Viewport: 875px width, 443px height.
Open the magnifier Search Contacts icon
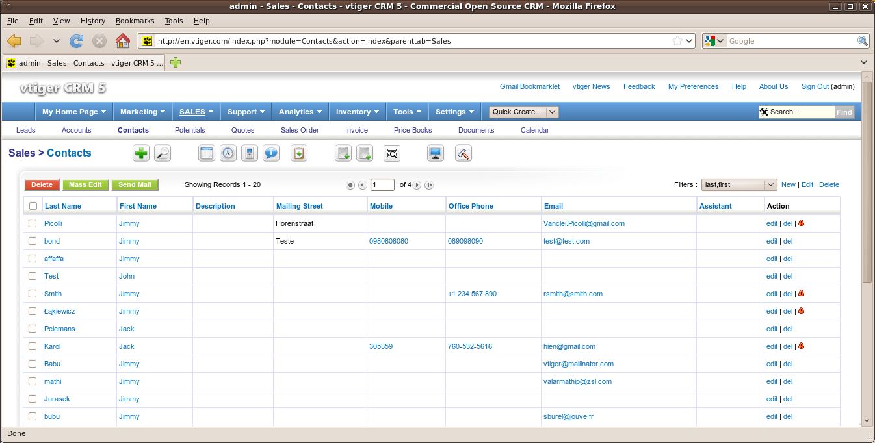(163, 153)
